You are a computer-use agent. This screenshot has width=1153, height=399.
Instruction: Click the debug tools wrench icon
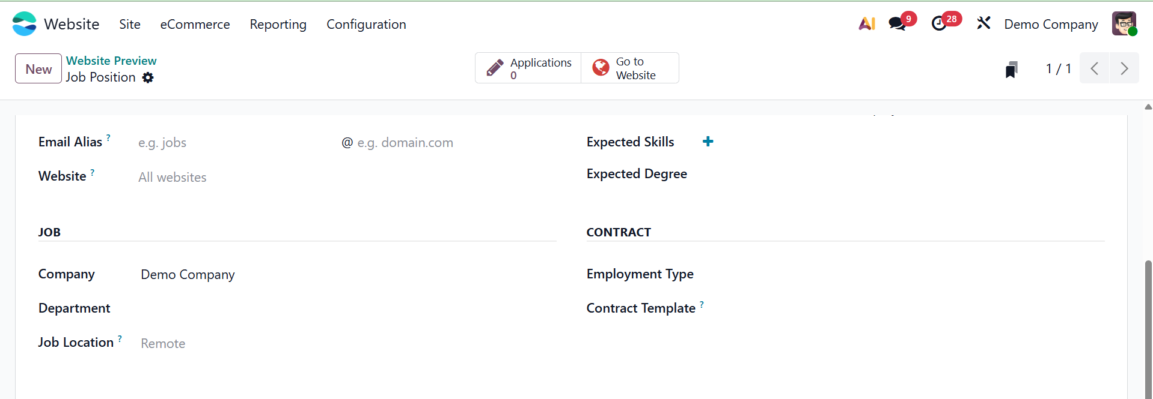(983, 24)
